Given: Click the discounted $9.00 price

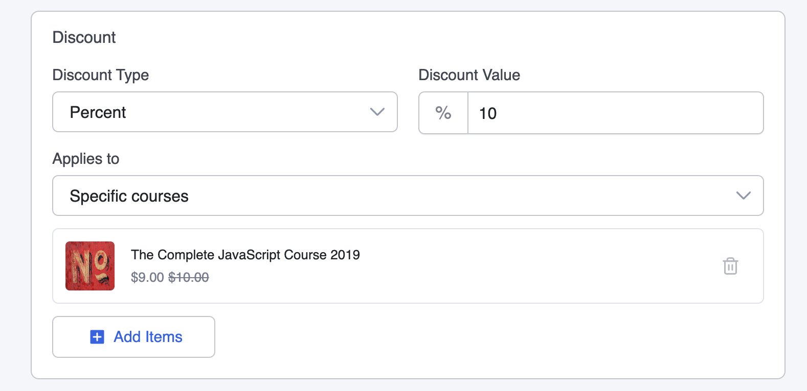Looking at the screenshot, I should point(147,277).
